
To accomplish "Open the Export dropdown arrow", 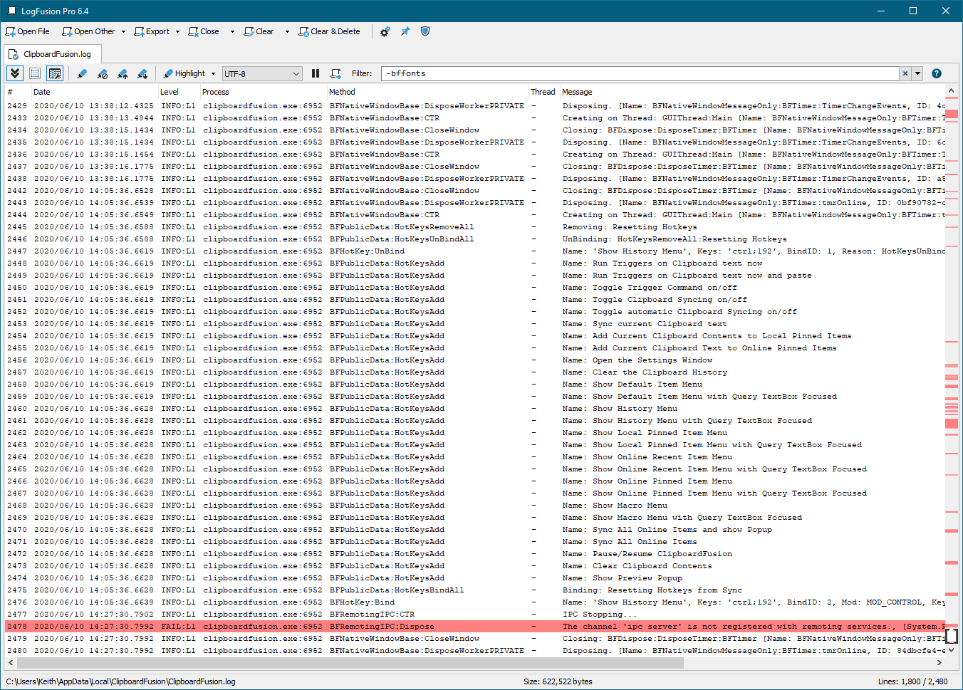I will 177,31.
